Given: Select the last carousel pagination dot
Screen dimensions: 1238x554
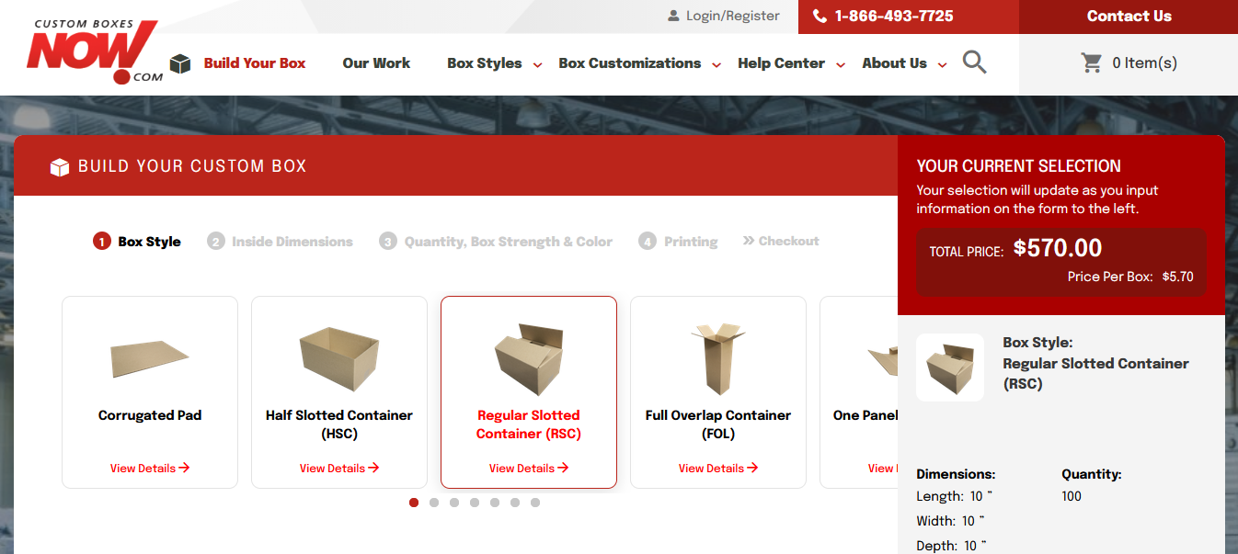Looking at the screenshot, I should (535, 503).
